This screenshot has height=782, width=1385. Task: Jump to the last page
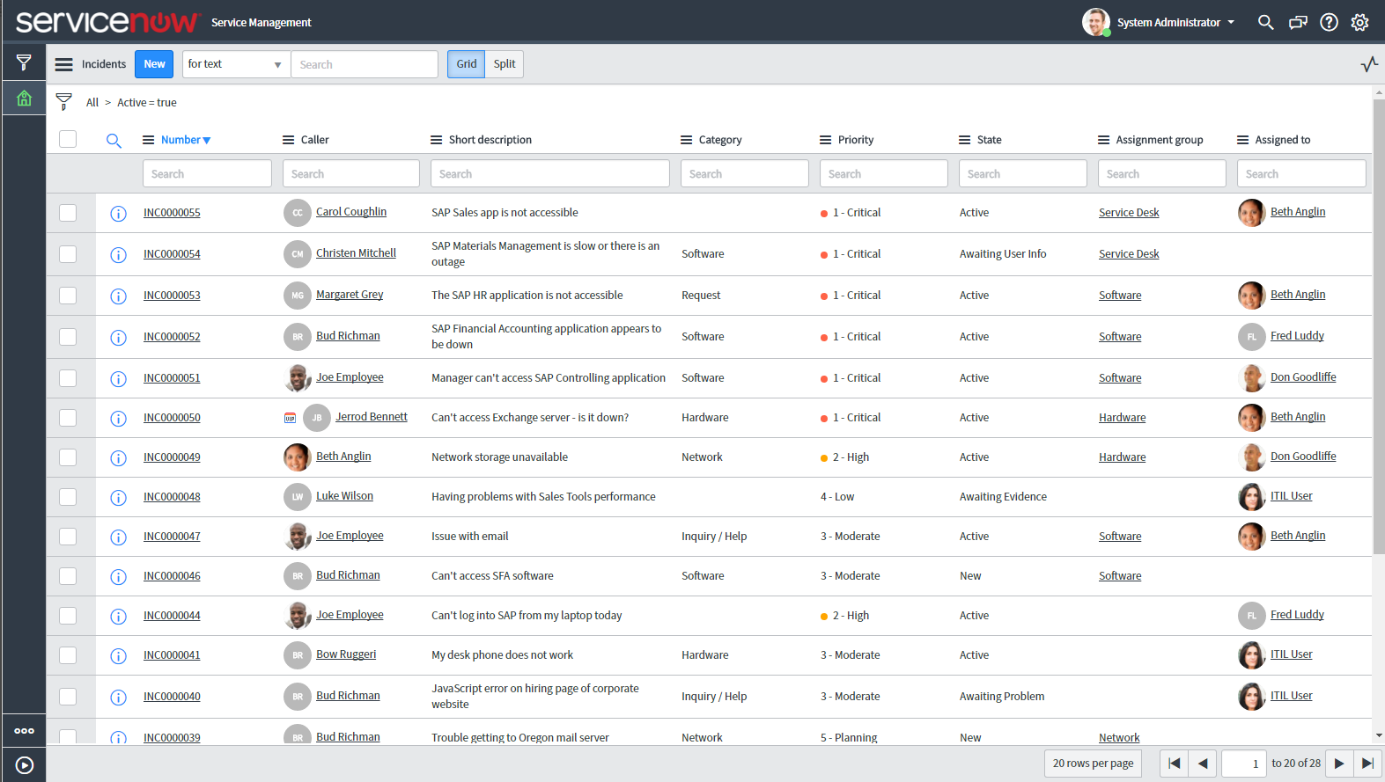click(x=1367, y=764)
